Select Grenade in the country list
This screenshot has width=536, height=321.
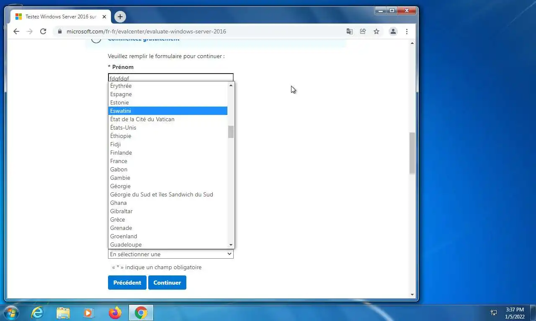167,228
